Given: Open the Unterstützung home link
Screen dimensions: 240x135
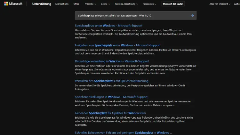Looking at the screenshot, I should tap(42, 4).
